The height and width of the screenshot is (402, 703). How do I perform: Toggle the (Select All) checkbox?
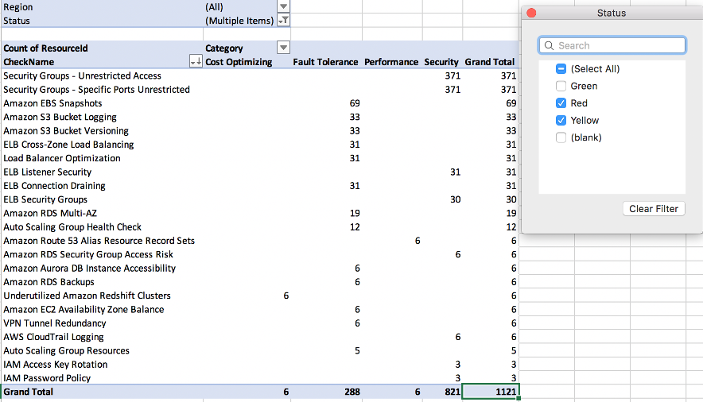coord(561,68)
